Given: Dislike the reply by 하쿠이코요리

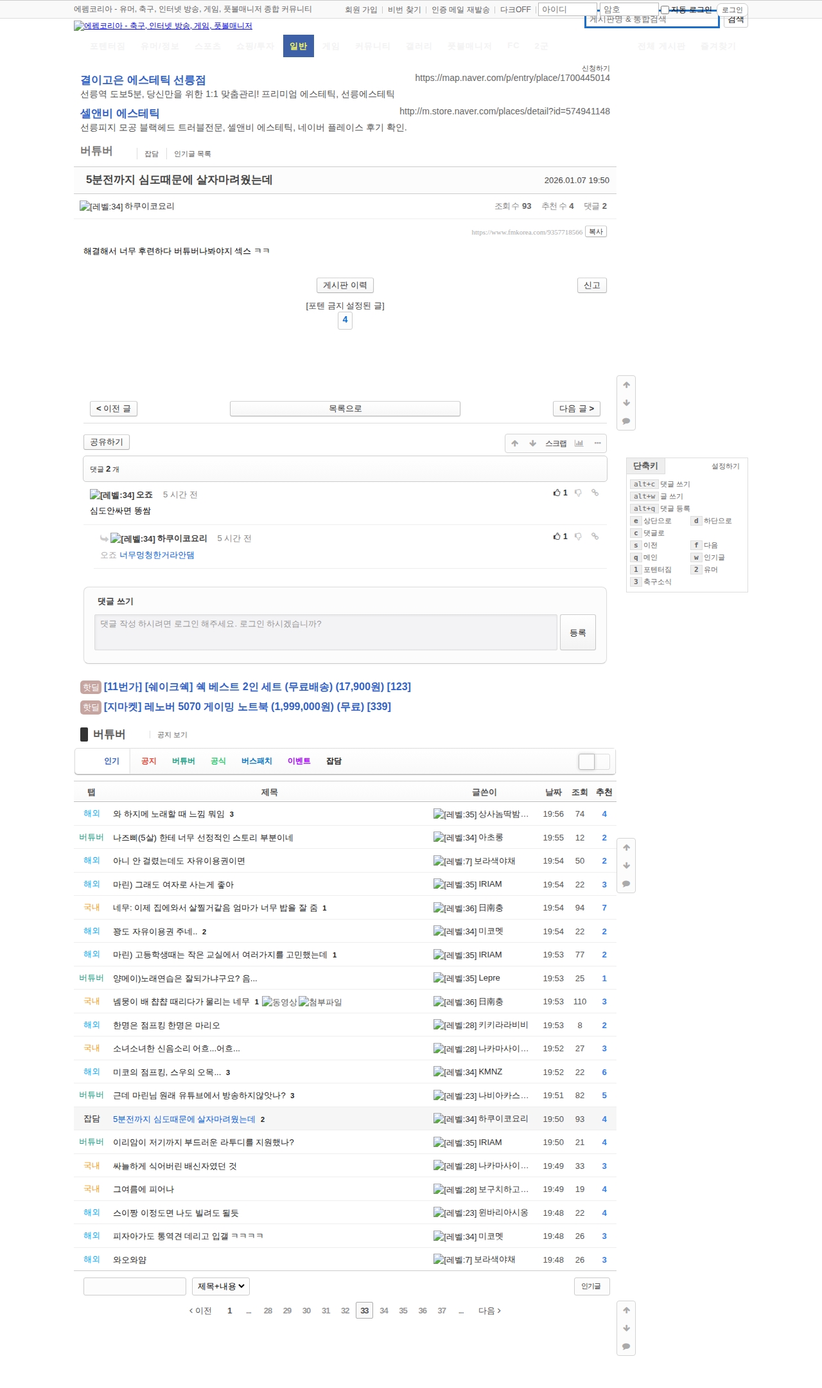Looking at the screenshot, I should pos(578,537).
